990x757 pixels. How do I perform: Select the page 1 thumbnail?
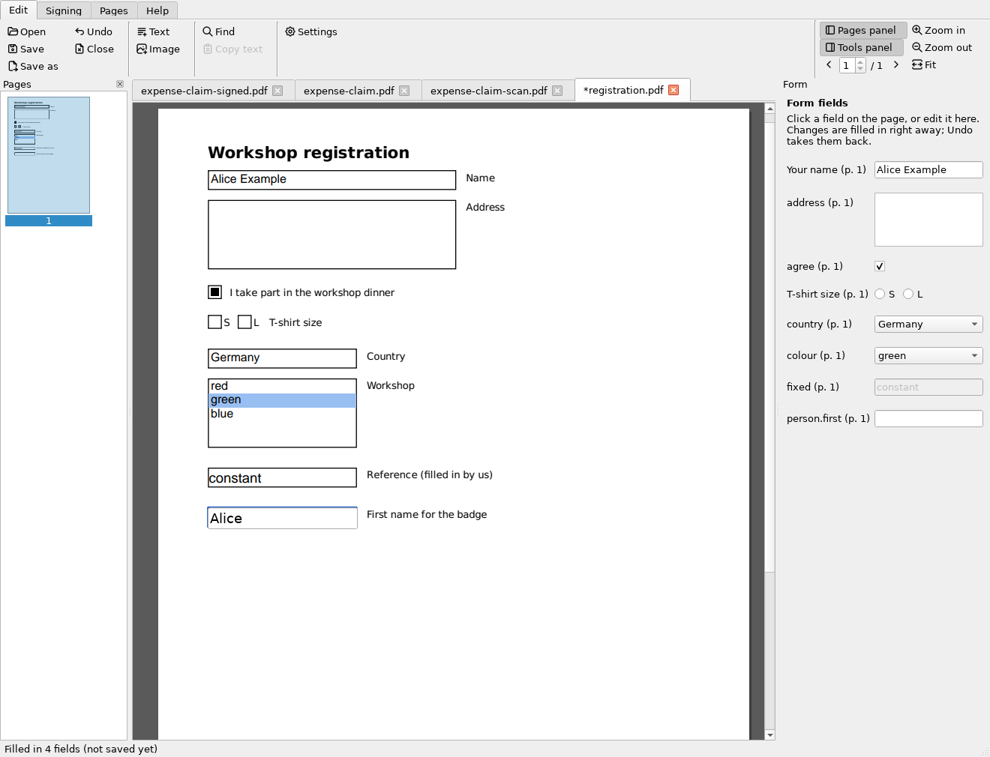[x=49, y=155]
